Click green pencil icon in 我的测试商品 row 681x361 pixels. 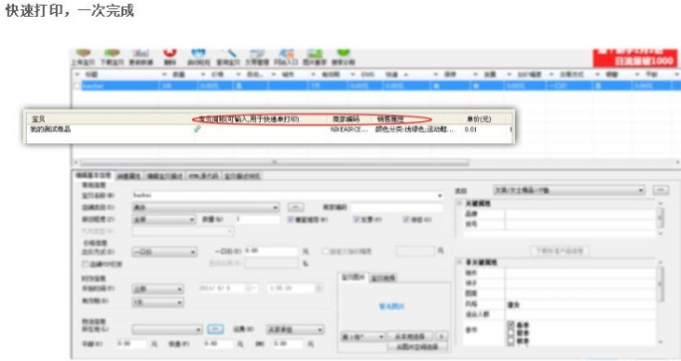[197, 129]
